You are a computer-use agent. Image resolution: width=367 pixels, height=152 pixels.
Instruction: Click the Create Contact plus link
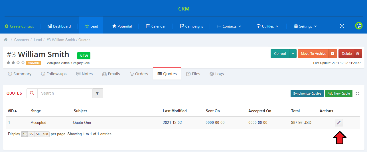tap(19, 26)
